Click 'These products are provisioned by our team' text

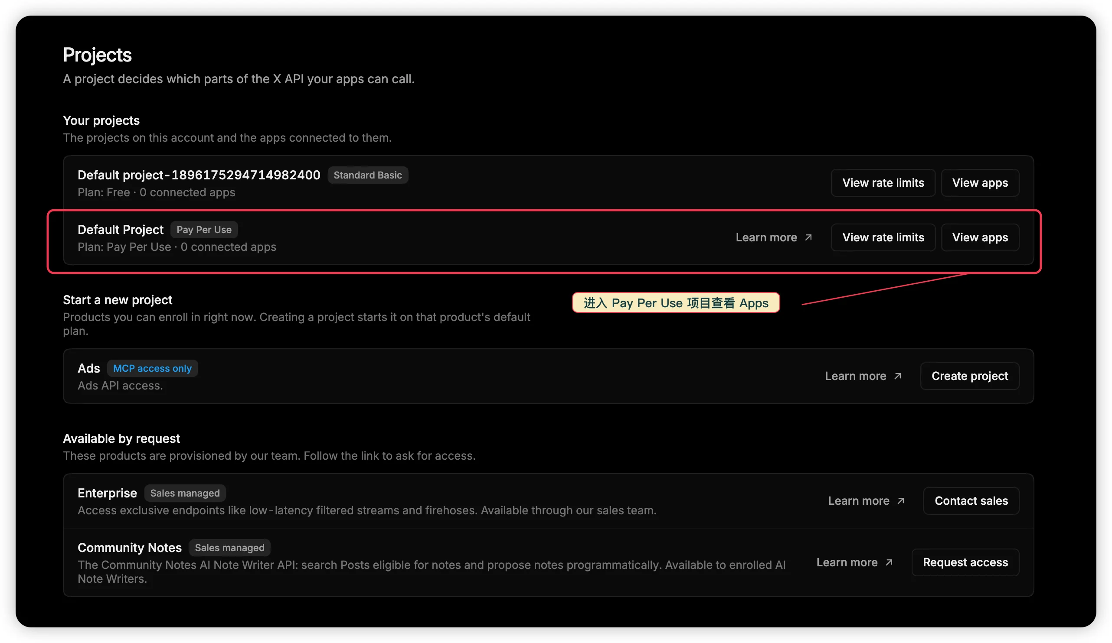(x=269, y=456)
